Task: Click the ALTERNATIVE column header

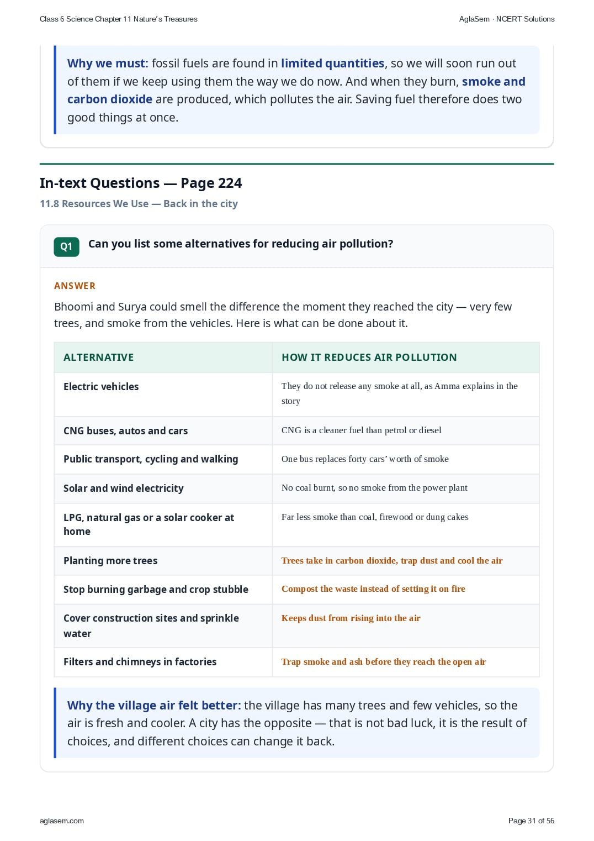Action: coord(99,358)
